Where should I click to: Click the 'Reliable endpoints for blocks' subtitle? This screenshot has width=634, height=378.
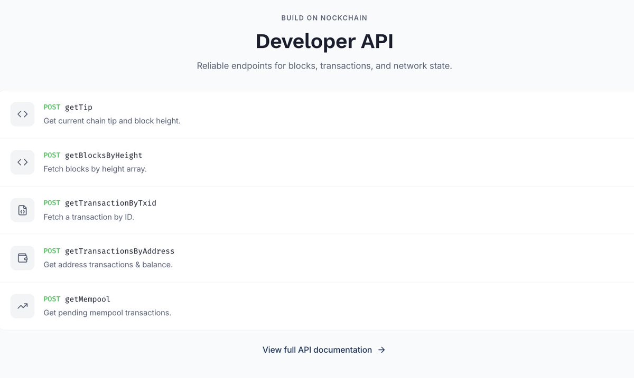324,66
